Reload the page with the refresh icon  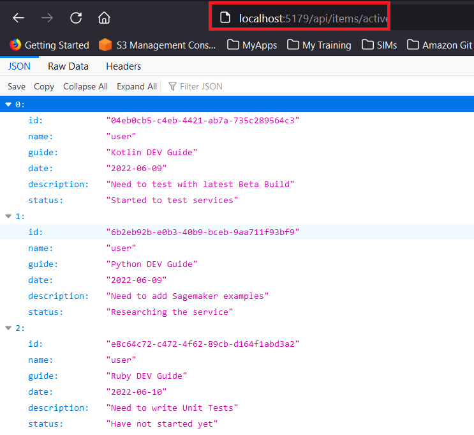tap(76, 18)
